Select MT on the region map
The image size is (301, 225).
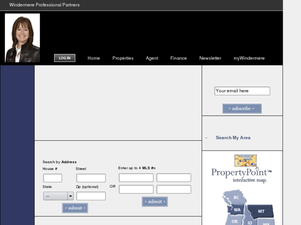click(261, 211)
